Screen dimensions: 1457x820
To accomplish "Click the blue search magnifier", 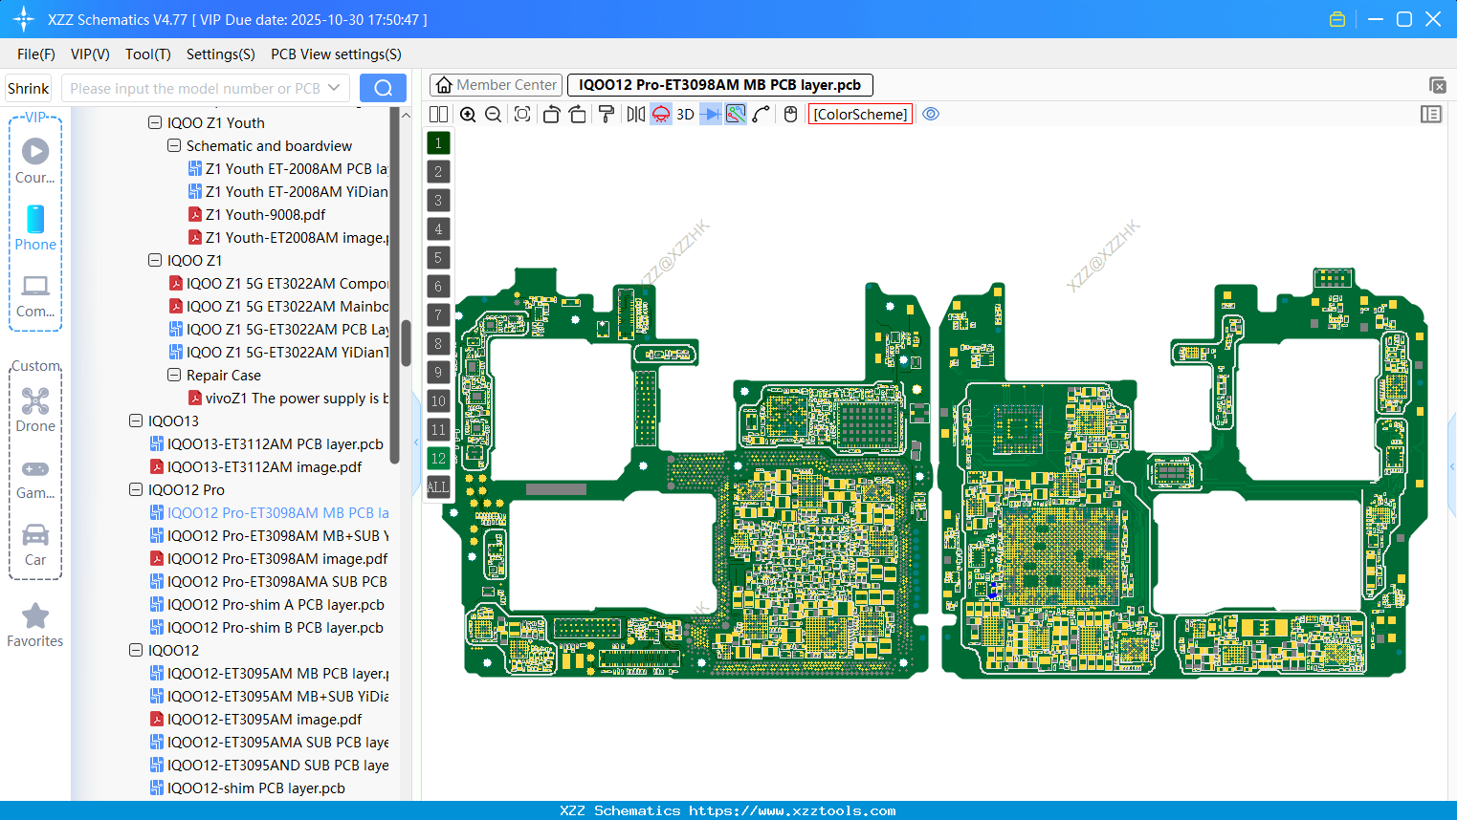I will tap(383, 87).
